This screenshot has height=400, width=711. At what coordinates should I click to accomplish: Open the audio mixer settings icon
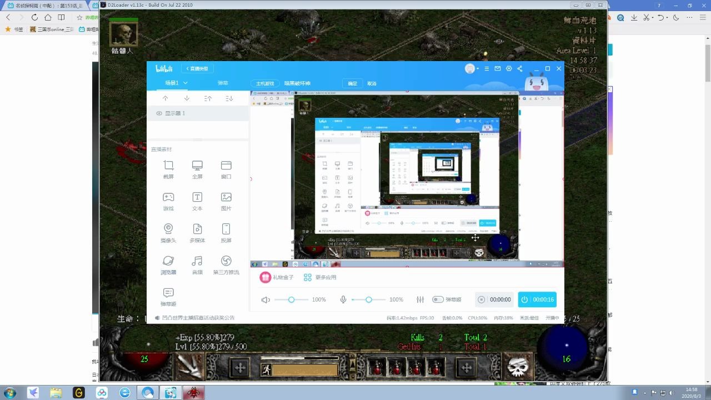(x=420, y=299)
